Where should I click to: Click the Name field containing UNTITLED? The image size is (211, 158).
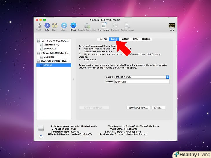point(142,82)
